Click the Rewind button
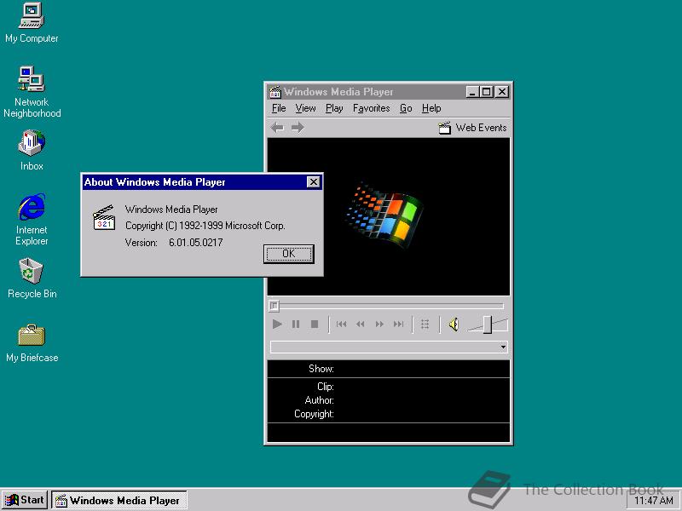The height and width of the screenshot is (511, 682). [x=360, y=324]
